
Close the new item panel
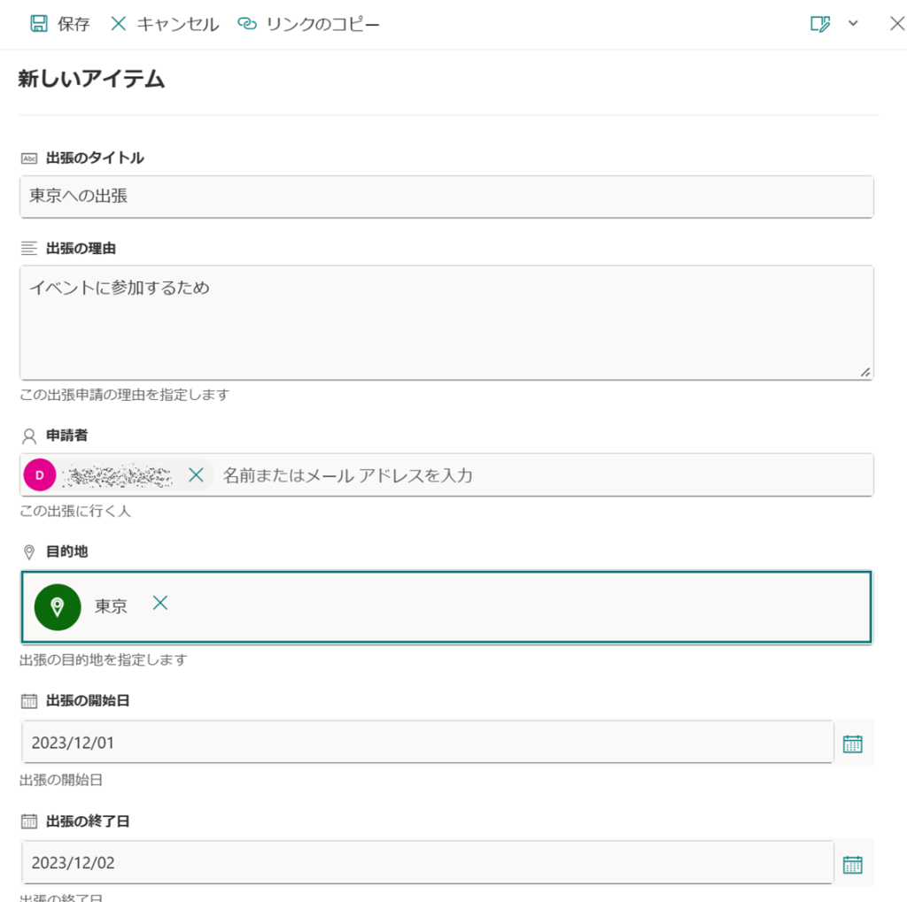[897, 24]
